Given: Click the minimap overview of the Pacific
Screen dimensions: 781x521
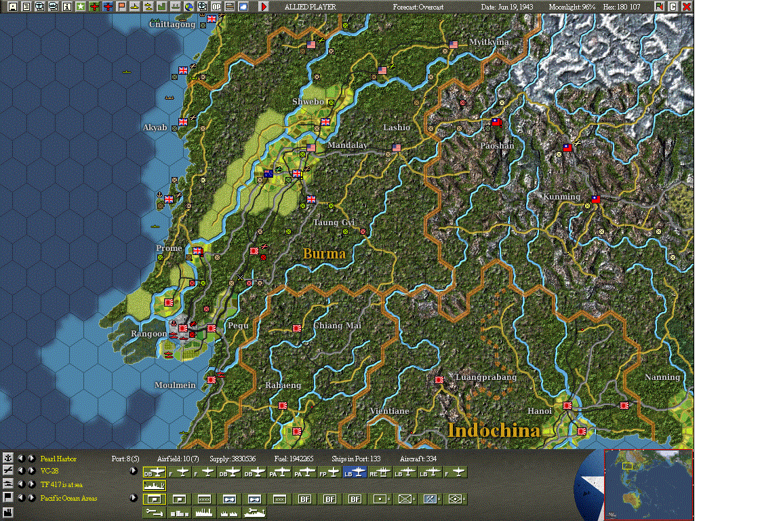Looking at the screenshot, I should [x=648, y=484].
